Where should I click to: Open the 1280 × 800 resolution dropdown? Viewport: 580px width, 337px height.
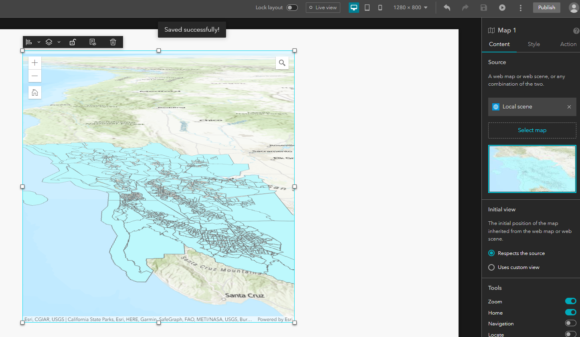[410, 7]
